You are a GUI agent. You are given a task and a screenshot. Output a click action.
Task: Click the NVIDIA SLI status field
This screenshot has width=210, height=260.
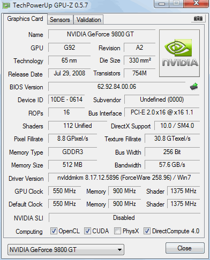tap(124, 218)
